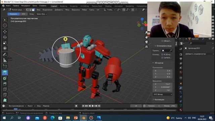Screen dimensions: 215x121
Task: Open the Object properties orange square tab
Action: (181, 83)
